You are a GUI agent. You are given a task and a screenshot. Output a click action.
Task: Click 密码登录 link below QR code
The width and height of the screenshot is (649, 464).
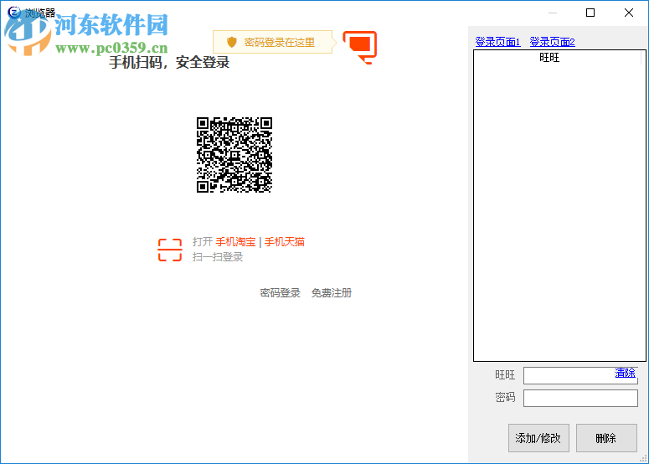281,293
